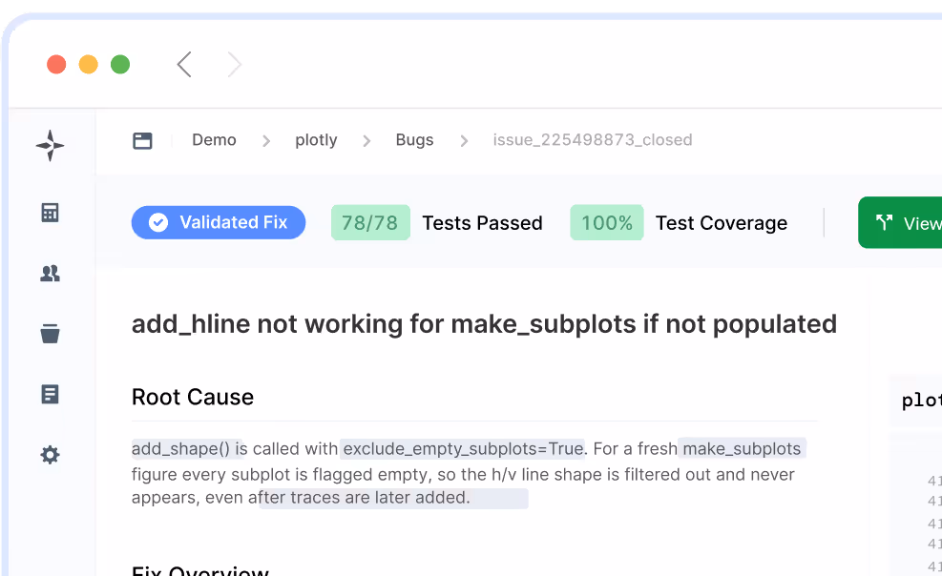This screenshot has height=576, width=942.
Task: Click the 100% Test Coverage badge
Action: pos(606,222)
